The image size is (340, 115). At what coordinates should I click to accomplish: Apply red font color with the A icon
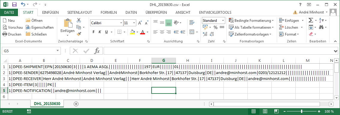click(x=143, y=32)
